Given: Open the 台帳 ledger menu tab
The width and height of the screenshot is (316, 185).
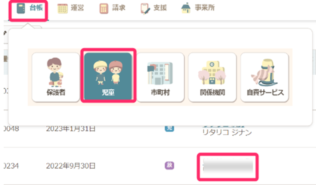Looking at the screenshot, I should 30,8.
